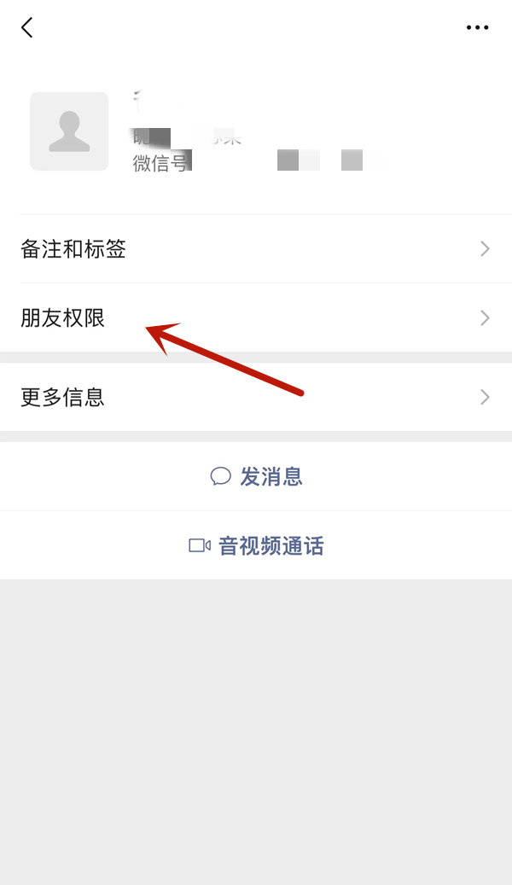Select the 发消息 text button
This screenshot has height=885, width=512.
[x=271, y=476]
